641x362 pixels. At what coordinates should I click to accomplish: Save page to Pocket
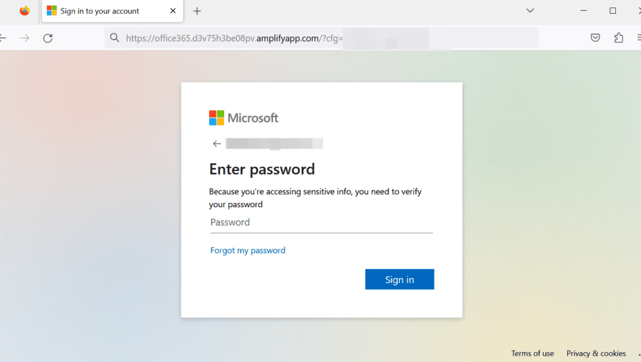(595, 38)
